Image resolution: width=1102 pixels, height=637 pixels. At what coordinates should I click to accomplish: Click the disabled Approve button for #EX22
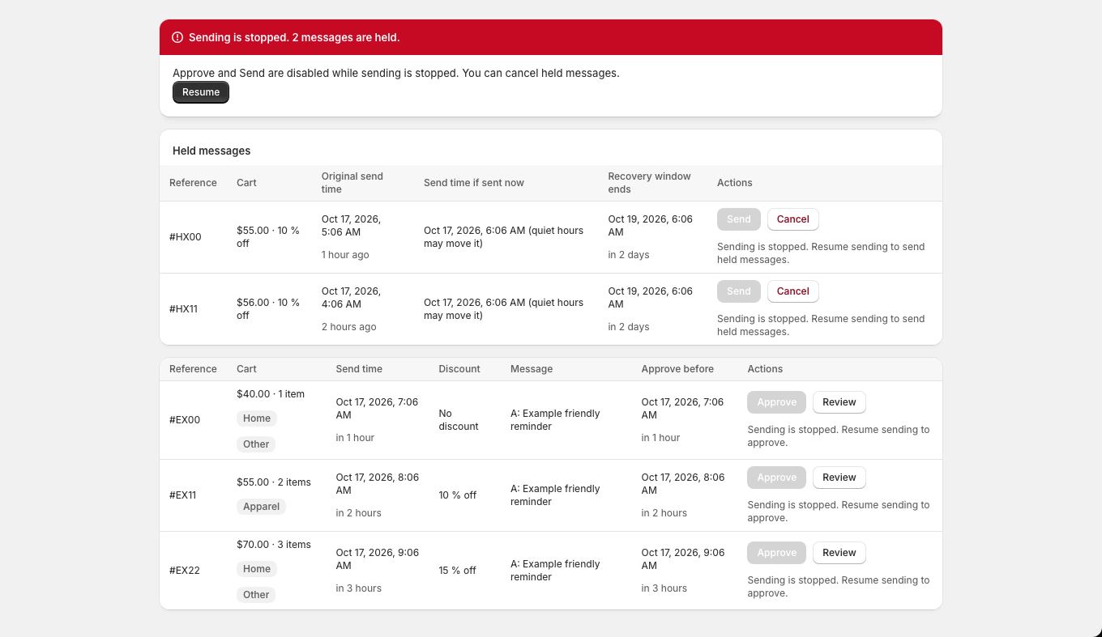pyautogui.click(x=777, y=553)
